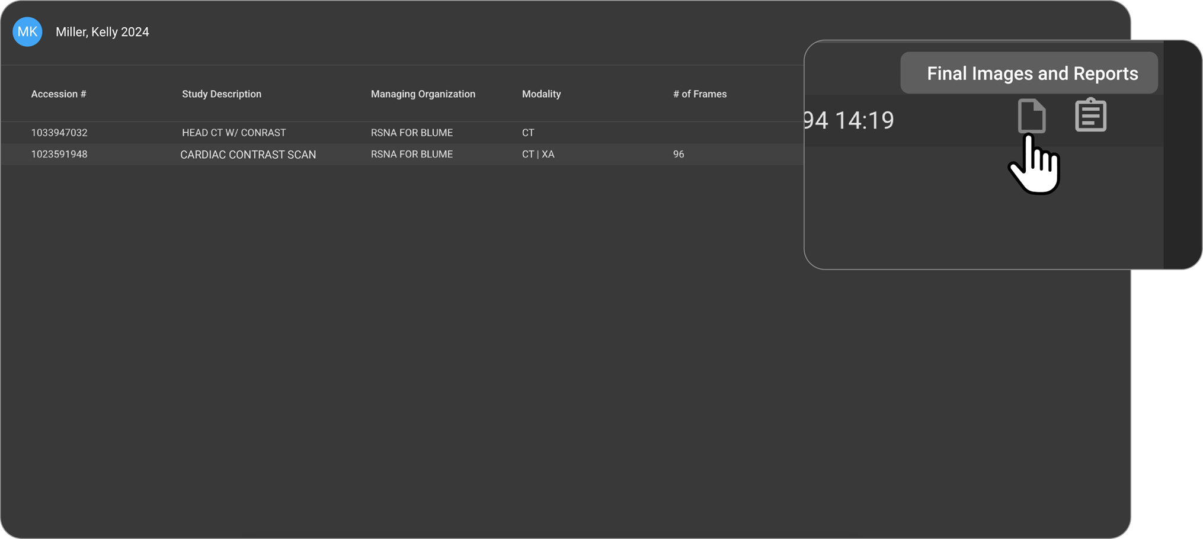1203x539 pixels.
Task: Click the Final Images and Reports tooltip
Action: click(x=1032, y=73)
